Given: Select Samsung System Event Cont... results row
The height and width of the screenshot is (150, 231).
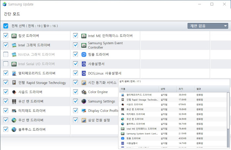Looking at the screenshot, I should (x=173, y=134).
